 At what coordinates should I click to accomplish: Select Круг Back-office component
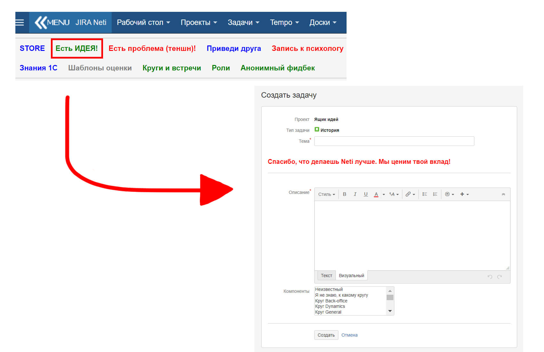coord(350,301)
